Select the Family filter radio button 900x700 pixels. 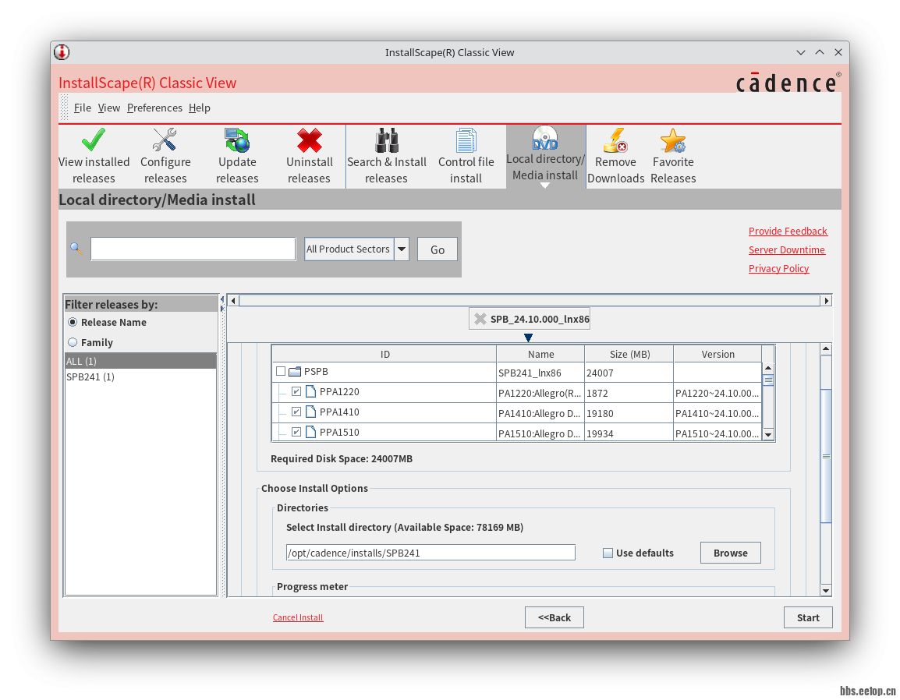coord(73,342)
